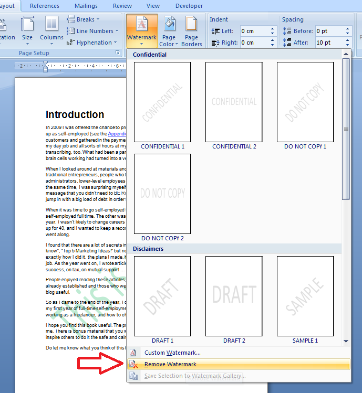Viewport: 362px width, 393px height.
Task: Pick the DO NOT COPY 1 watermark
Action: [x=305, y=102]
